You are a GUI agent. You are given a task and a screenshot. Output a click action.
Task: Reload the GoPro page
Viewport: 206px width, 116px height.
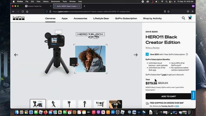[x=23, y=12]
